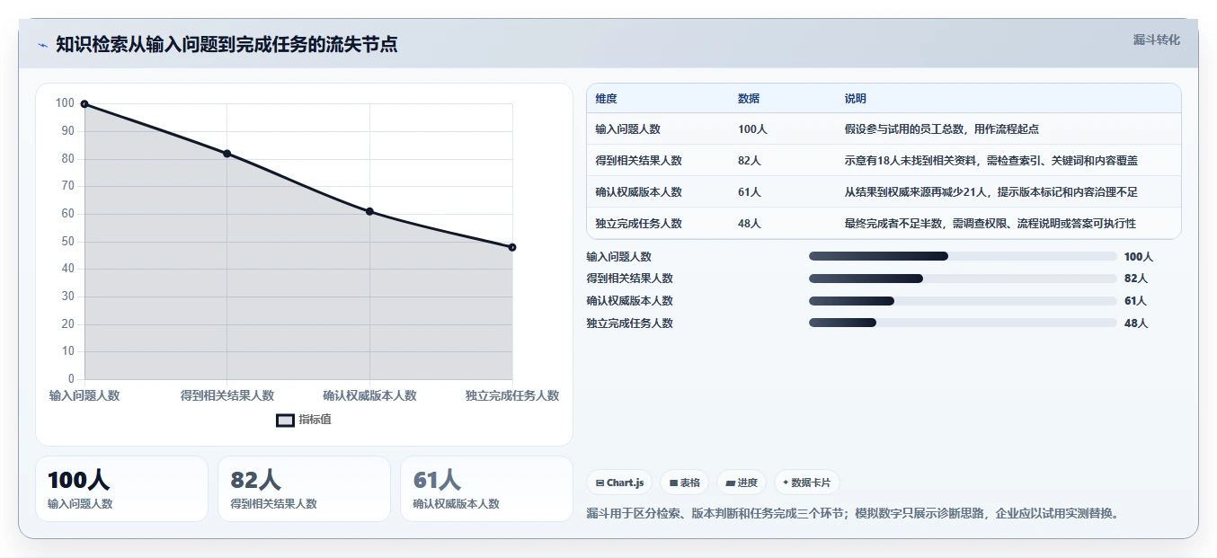Click the 61人 value beside progress bar
This screenshot has height=558, width=1217.
(1136, 301)
